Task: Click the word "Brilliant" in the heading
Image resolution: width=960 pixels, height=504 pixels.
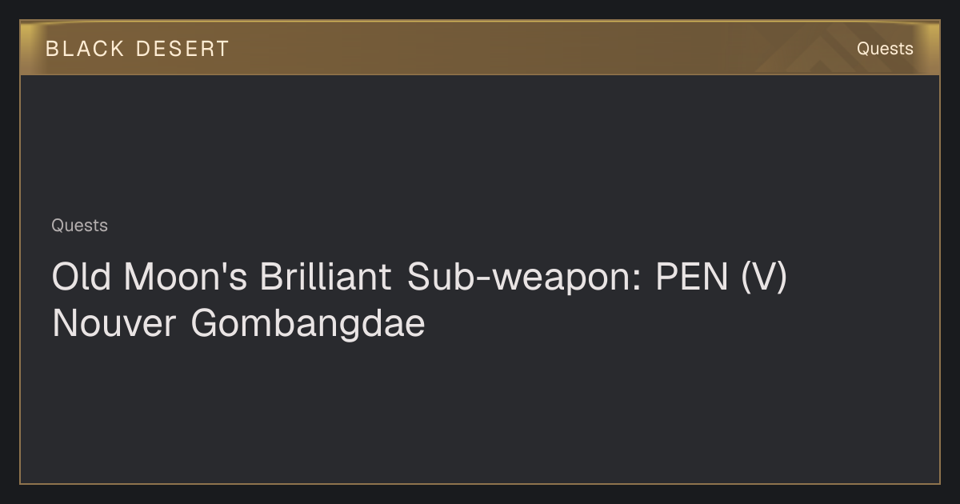Action: [325, 278]
